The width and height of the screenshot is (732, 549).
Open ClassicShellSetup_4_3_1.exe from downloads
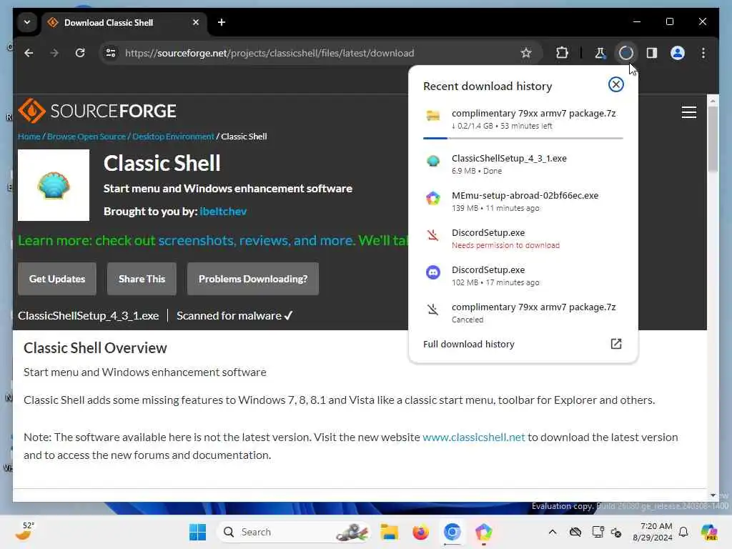tap(523, 164)
